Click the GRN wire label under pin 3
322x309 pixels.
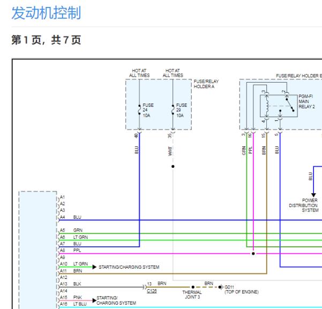coord(244,151)
